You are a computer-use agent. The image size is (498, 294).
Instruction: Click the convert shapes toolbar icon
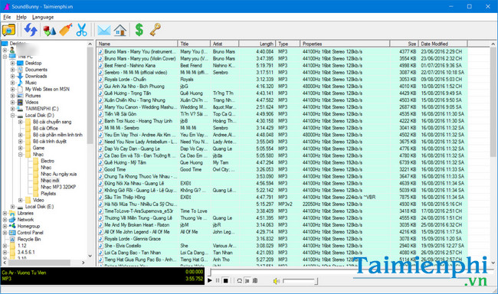click(x=50, y=31)
